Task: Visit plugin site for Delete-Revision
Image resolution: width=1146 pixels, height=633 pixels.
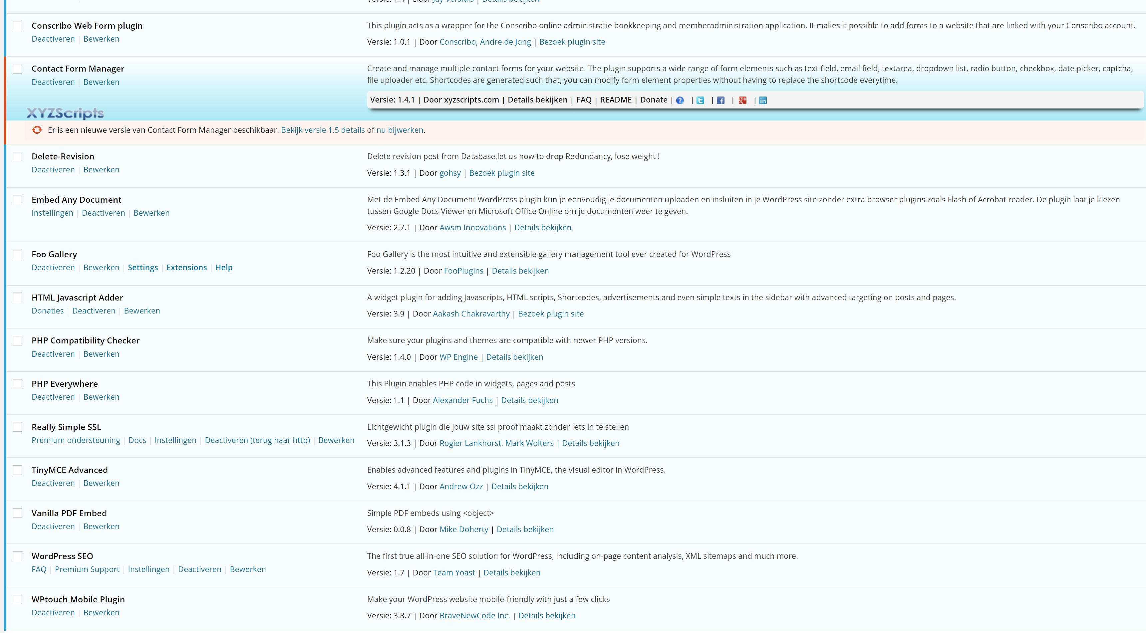Action: click(502, 173)
